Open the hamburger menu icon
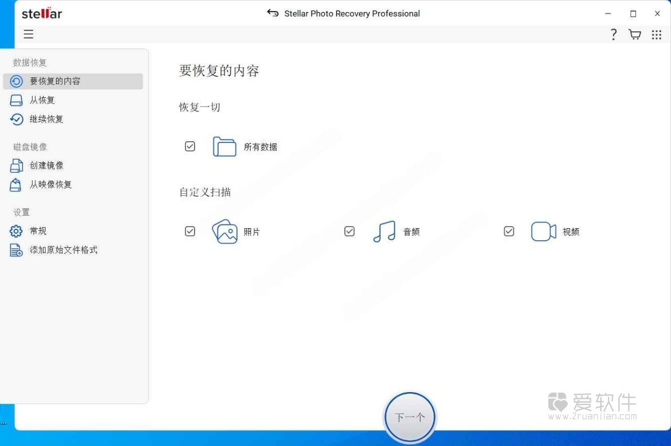This screenshot has width=671, height=446. [28, 35]
